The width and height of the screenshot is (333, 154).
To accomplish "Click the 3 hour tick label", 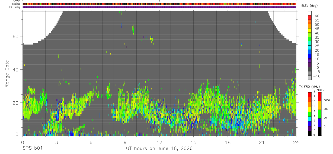I will pyautogui.click(x=57, y=142).
